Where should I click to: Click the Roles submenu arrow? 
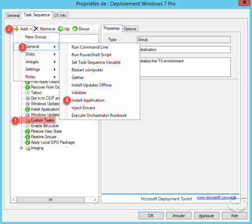[55, 77]
